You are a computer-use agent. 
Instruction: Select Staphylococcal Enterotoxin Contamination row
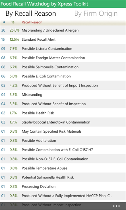(63, 122)
